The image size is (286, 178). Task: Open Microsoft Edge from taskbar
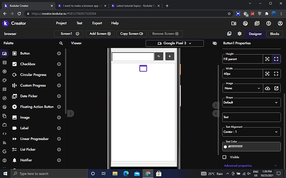pos(126,173)
